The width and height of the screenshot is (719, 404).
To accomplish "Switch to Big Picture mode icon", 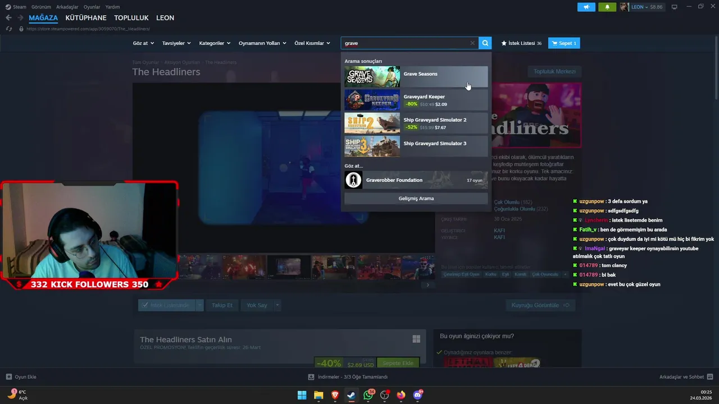I will 675,7.
